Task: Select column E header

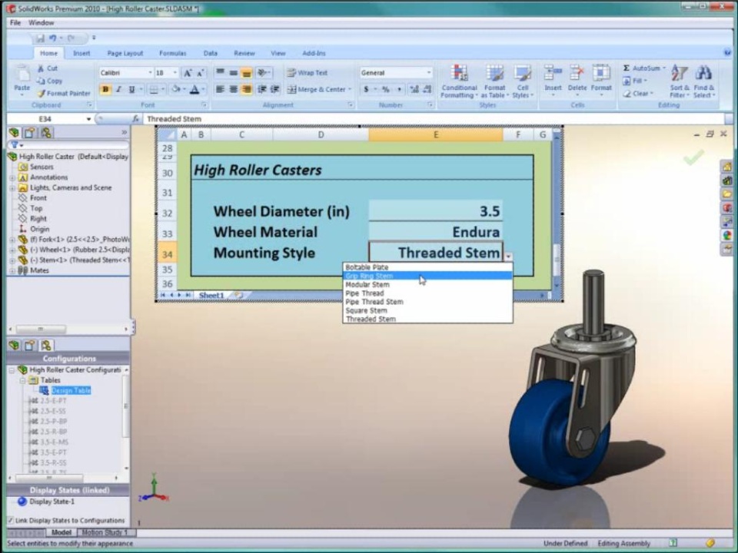Action: pyautogui.click(x=436, y=135)
